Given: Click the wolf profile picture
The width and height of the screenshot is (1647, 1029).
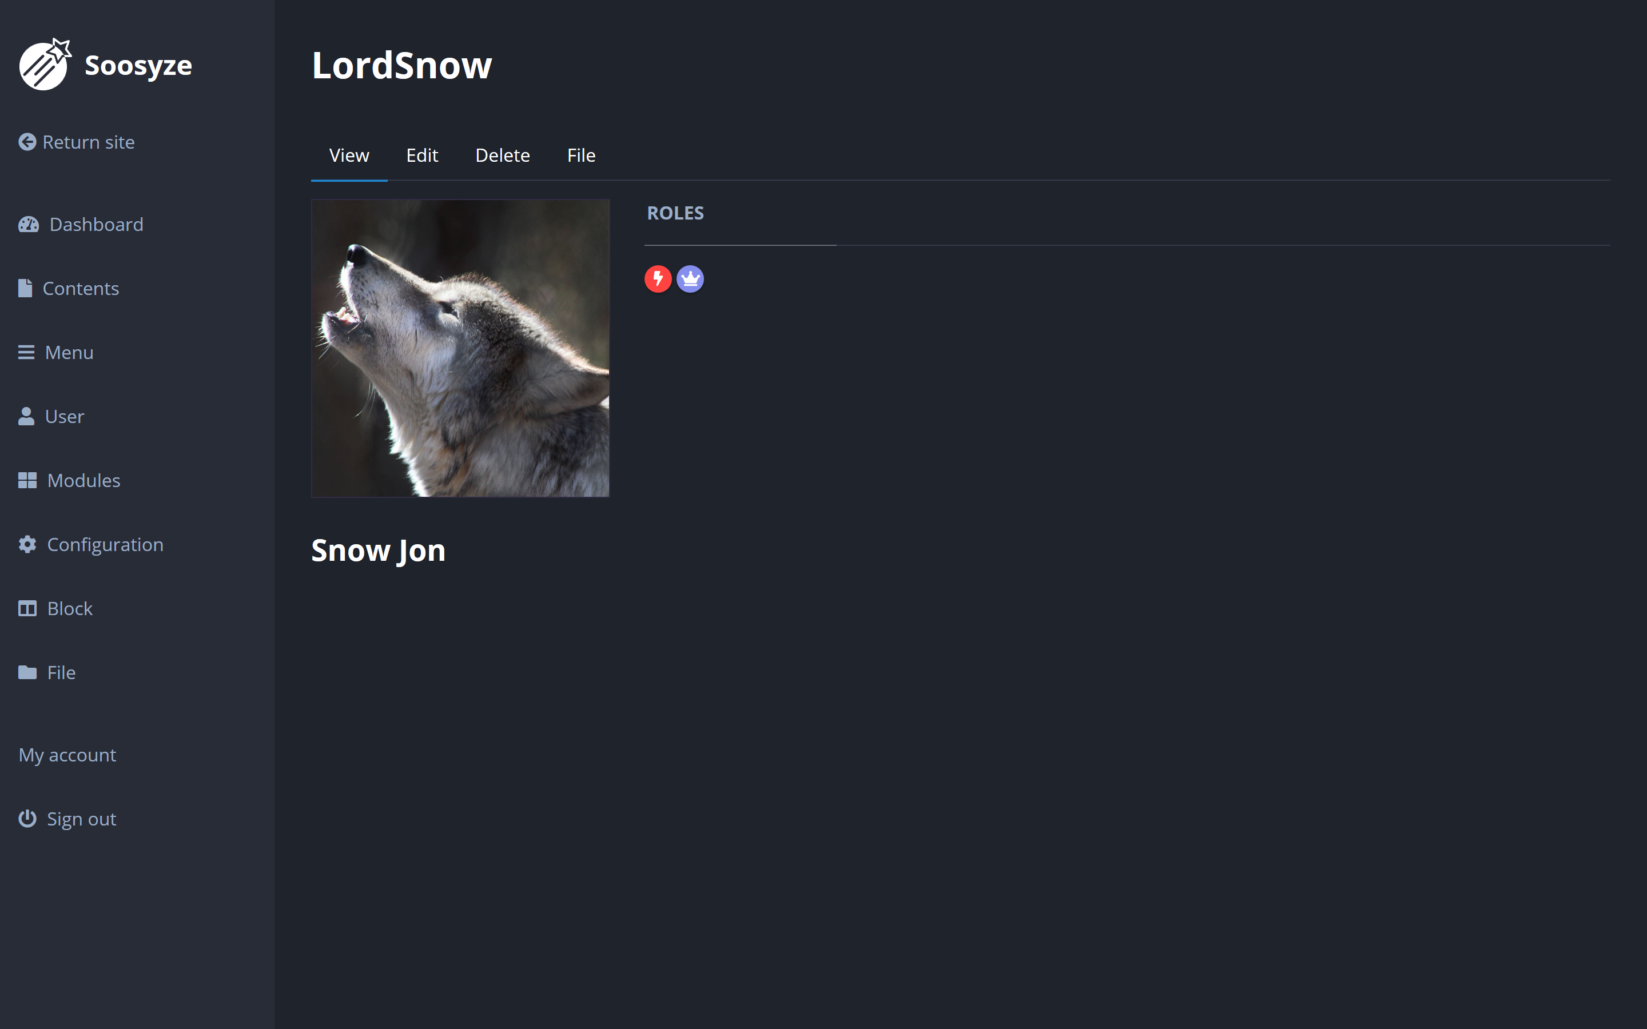Looking at the screenshot, I should click(461, 349).
